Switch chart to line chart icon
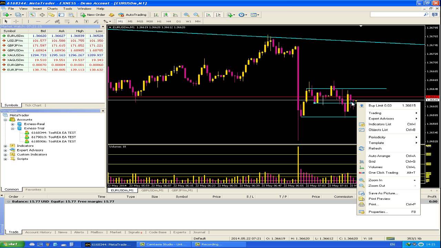 pyautogui.click(x=175, y=15)
